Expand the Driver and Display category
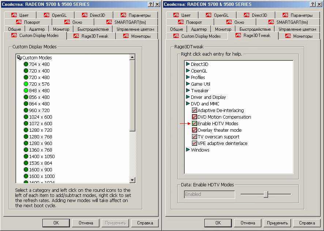The width and height of the screenshot is (324, 231). point(188,97)
